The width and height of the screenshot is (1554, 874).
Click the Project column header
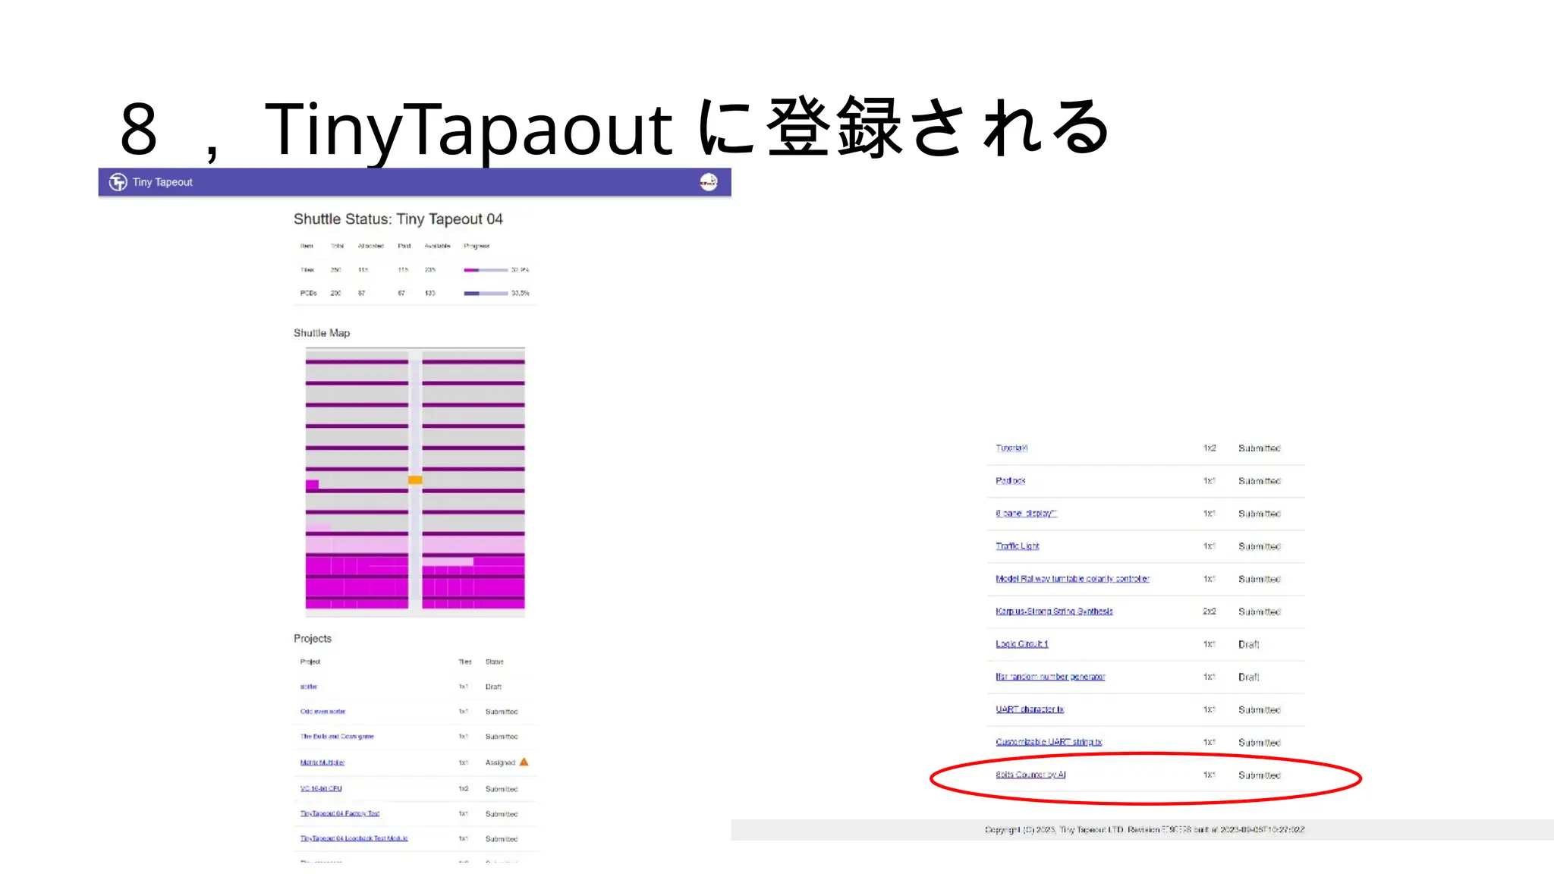point(310,662)
